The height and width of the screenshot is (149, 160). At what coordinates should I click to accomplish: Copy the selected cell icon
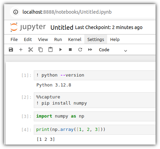pos(41,50)
